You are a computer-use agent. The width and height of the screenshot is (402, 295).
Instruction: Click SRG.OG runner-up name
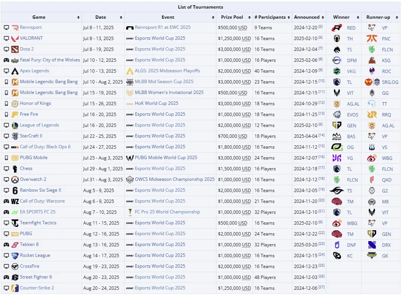click(390, 82)
